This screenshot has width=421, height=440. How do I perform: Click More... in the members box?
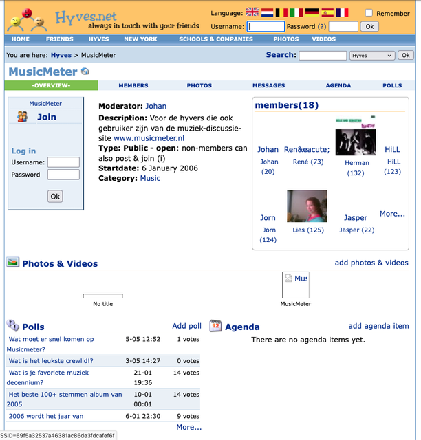tap(392, 214)
